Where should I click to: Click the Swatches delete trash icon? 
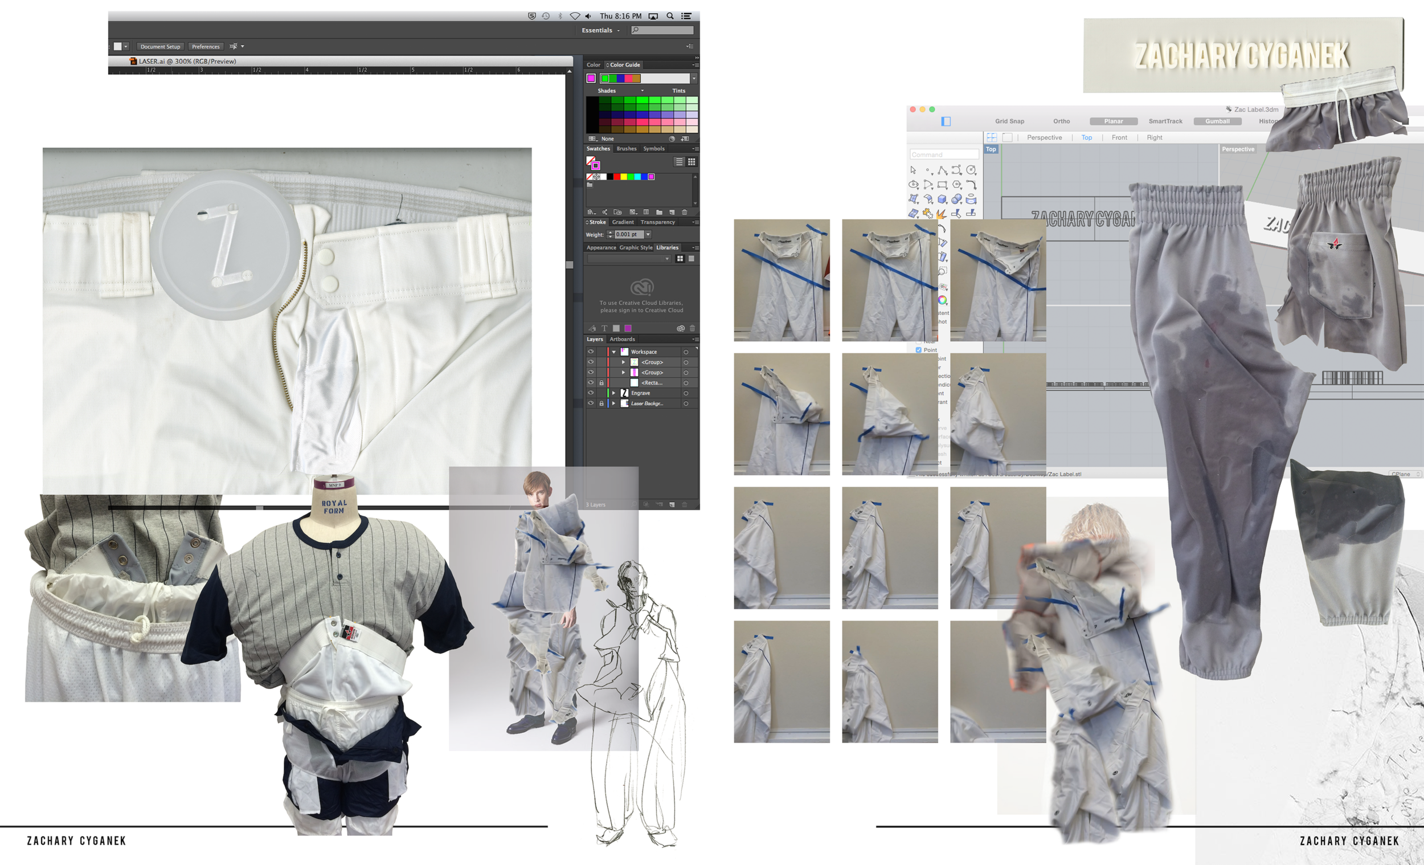[x=684, y=212]
